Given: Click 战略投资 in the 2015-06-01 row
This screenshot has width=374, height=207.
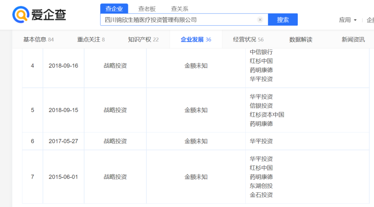Looking at the screenshot, I should [x=115, y=177].
